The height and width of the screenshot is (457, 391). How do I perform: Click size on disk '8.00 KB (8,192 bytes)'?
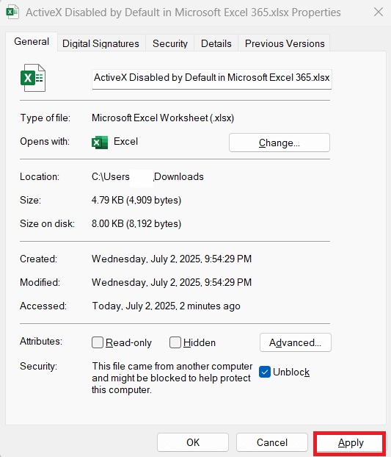(x=136, y=223)
